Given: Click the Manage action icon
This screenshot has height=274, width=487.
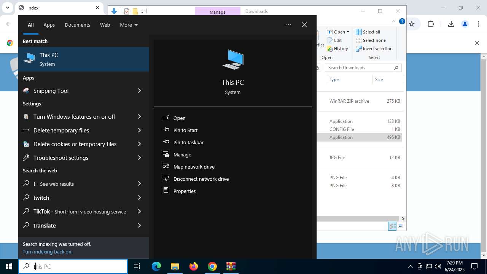Looking at the screenshot, I should point(166,154).
